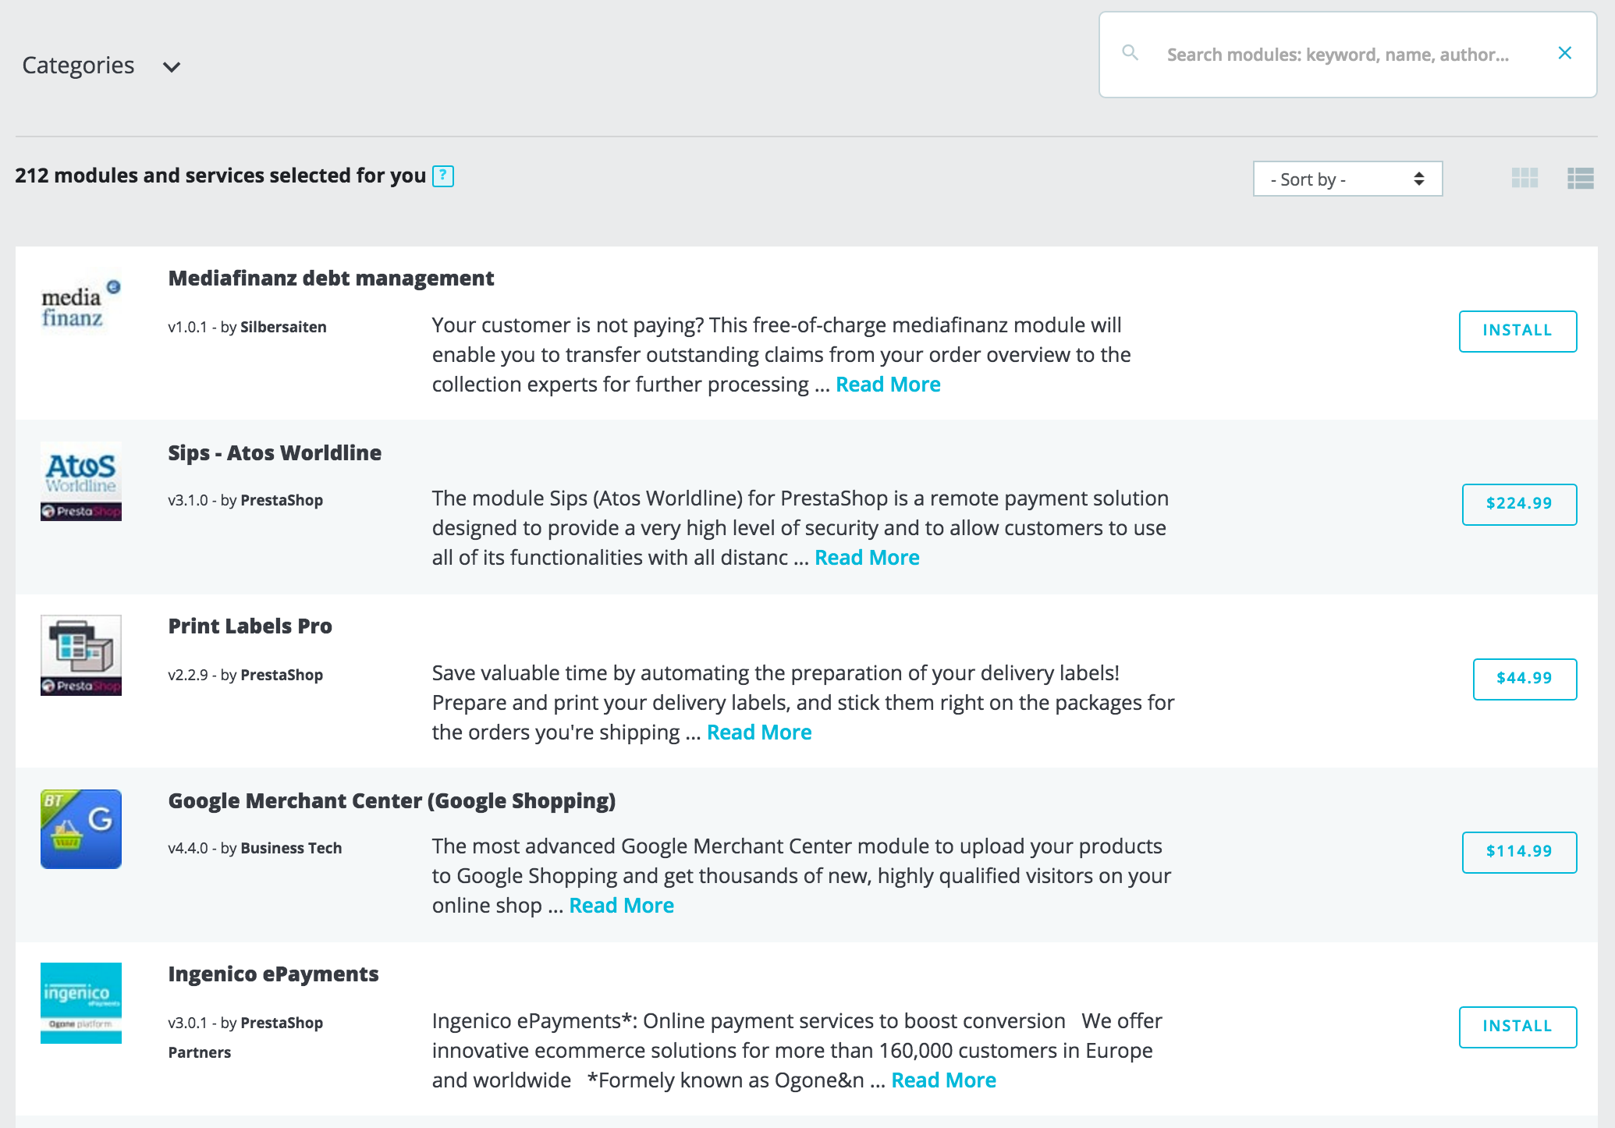Open the Atos Worldline module logo
The width and height of the screenshot is (1615, 1128).
pyautogui.click(x=81, y=481)
